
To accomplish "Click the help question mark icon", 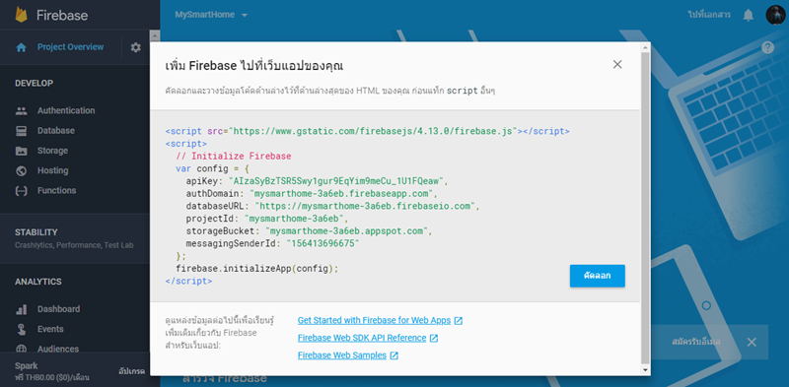I will tap(767, 47).
